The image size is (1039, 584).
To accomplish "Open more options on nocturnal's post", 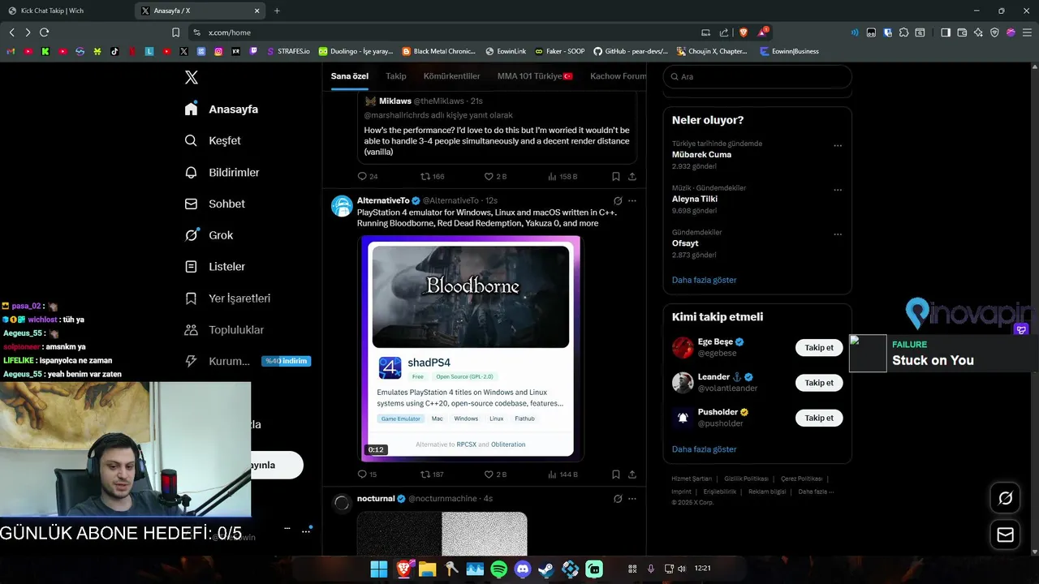I will click(x=632, y=498).
